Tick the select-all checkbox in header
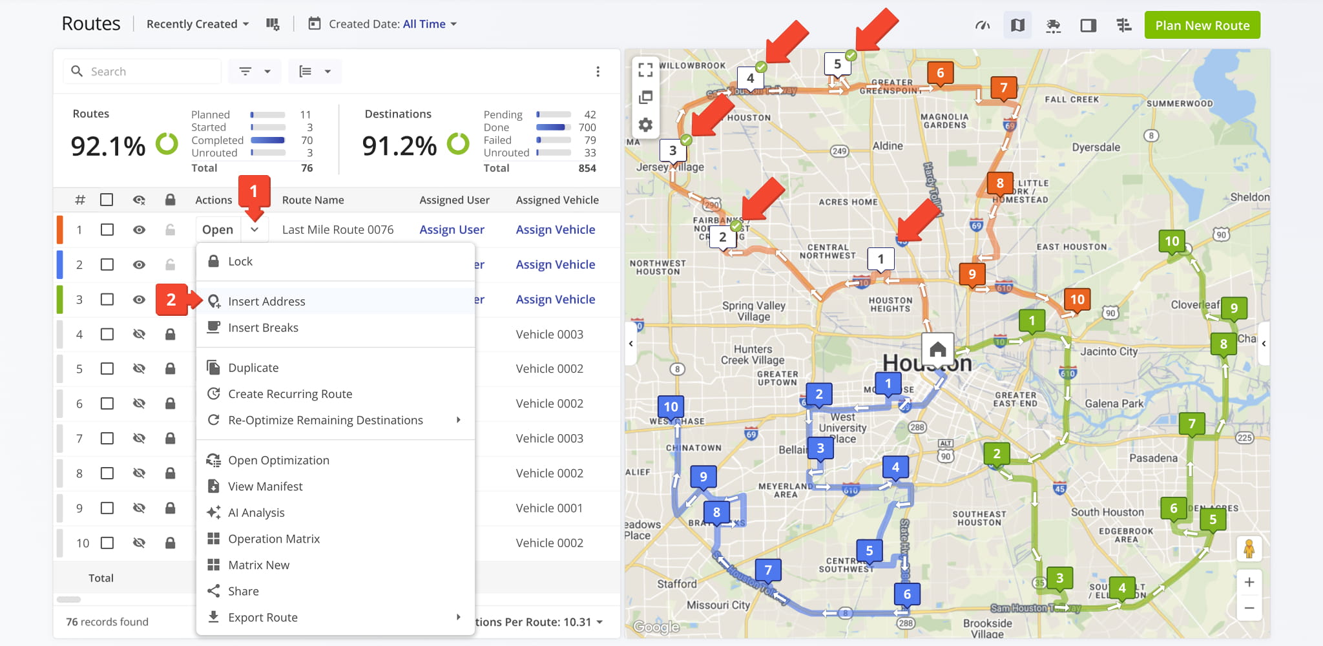The height and width of the screenshot is (646, 1323). click(x=107, y=200)
